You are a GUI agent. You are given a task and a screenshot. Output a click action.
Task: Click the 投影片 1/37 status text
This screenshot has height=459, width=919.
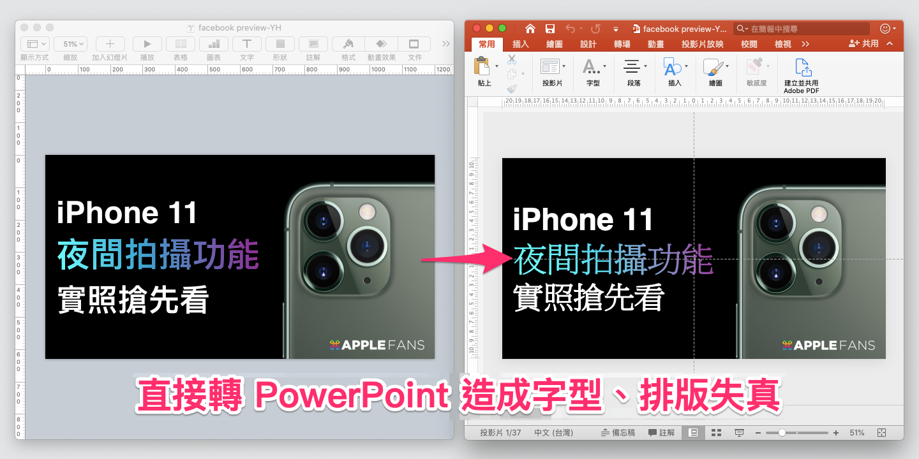click(x=500, y=432)
